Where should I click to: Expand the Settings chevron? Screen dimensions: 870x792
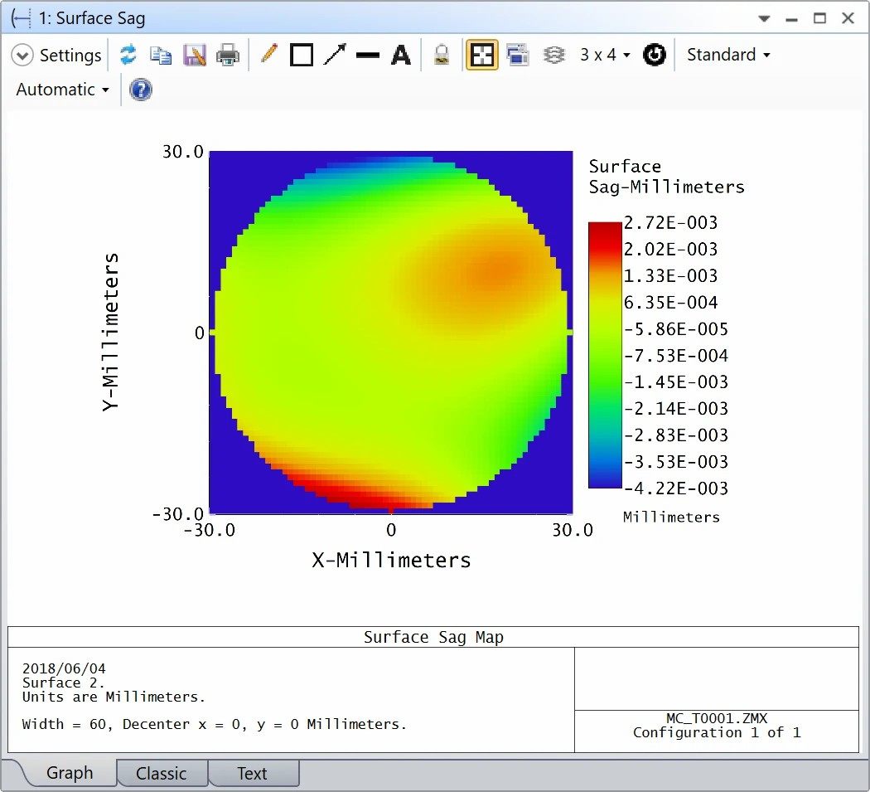(22, 56)
